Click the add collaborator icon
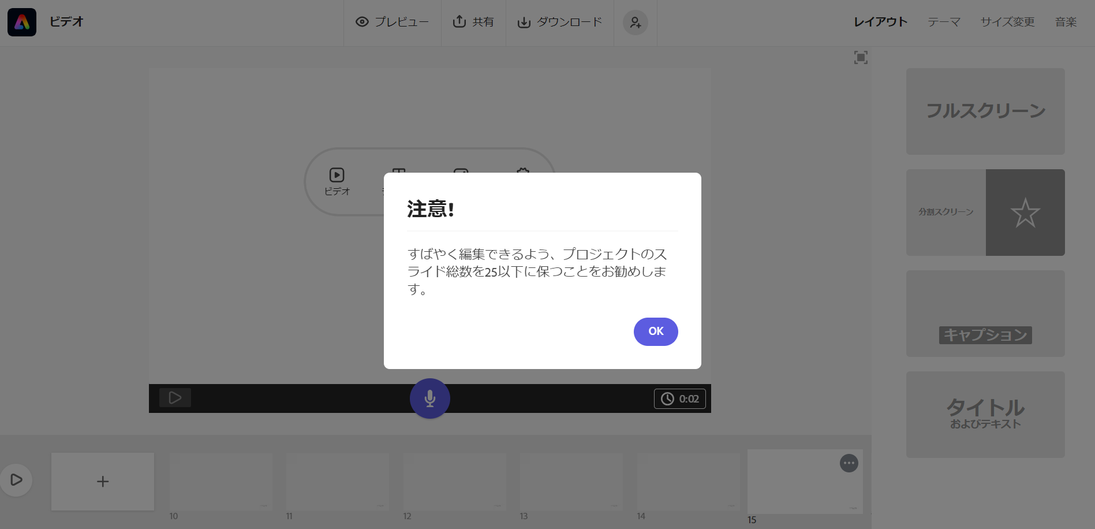This screenshot has height=529, width=1095. pyautogui.click(x=635, y=23)
